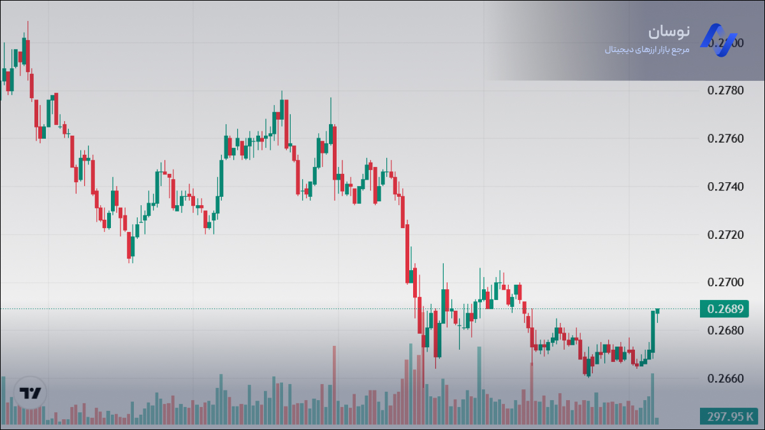Screen dimensions: 765x430
Task: Click the last volume bar at far right
Action: (657, 421)
